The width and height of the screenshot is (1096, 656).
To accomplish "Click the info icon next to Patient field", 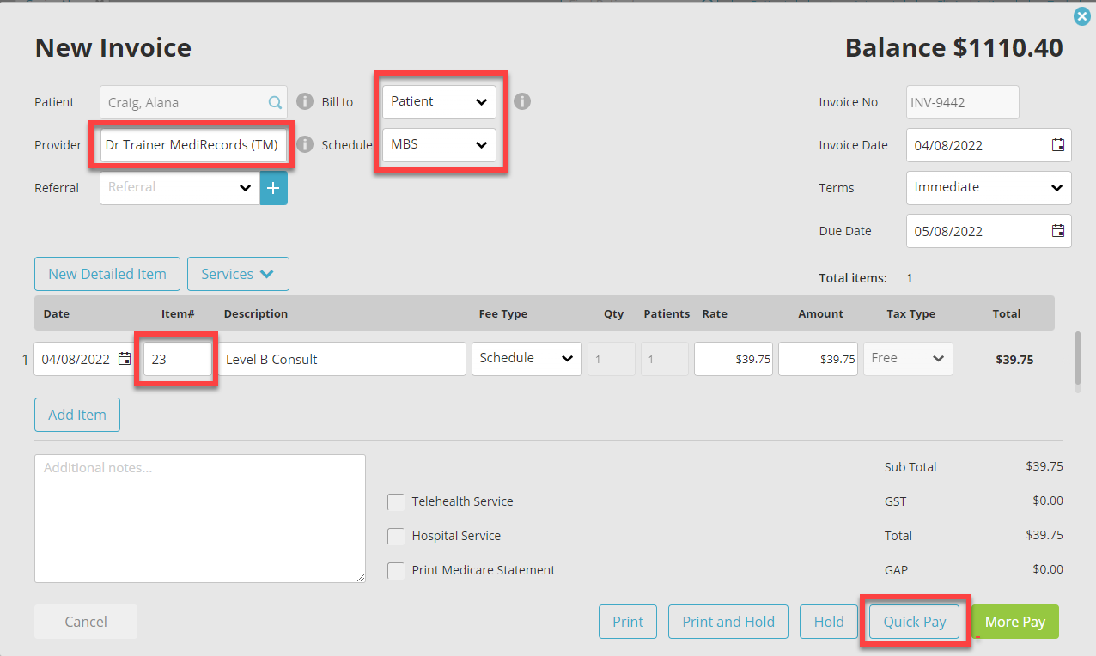I will [304, 101].
